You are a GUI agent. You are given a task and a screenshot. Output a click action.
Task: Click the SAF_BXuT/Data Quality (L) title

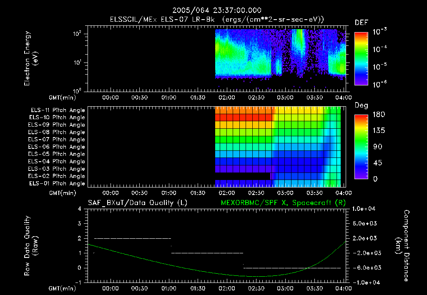click(138, 203)
